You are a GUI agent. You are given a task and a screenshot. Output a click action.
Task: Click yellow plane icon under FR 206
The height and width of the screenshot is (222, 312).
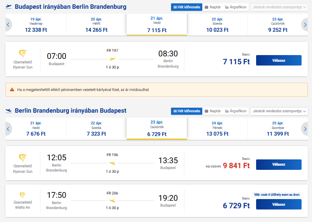pyautogui.click(x=112, y=200)
